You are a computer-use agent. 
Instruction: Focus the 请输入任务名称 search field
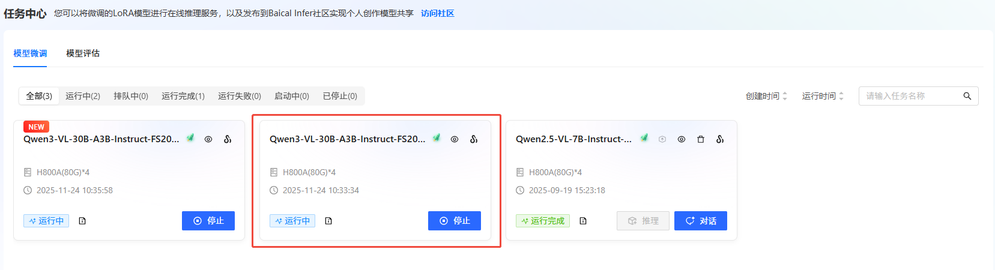[912, 96]
